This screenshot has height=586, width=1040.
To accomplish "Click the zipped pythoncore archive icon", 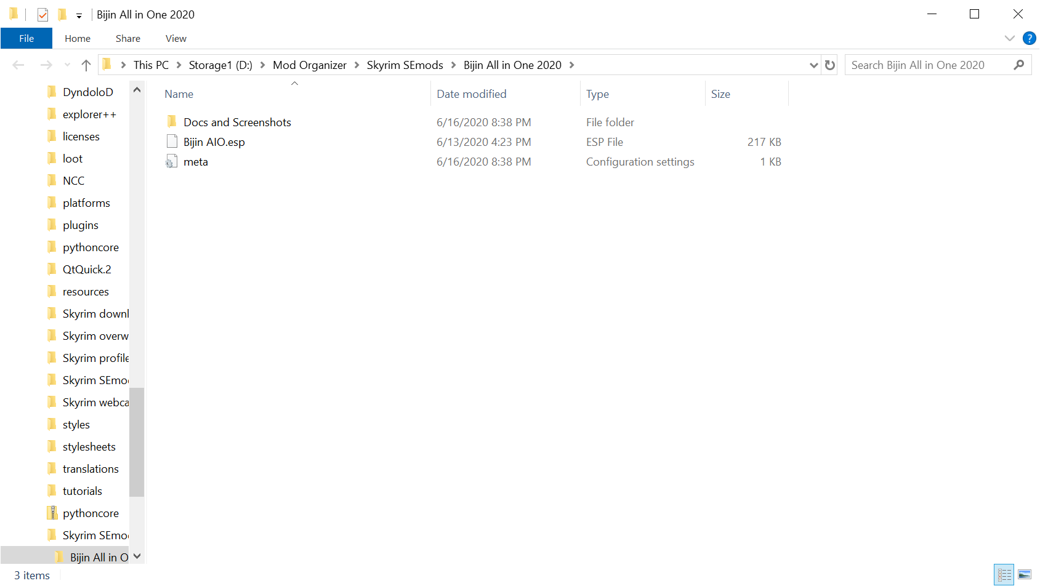I will click(52, 512).
